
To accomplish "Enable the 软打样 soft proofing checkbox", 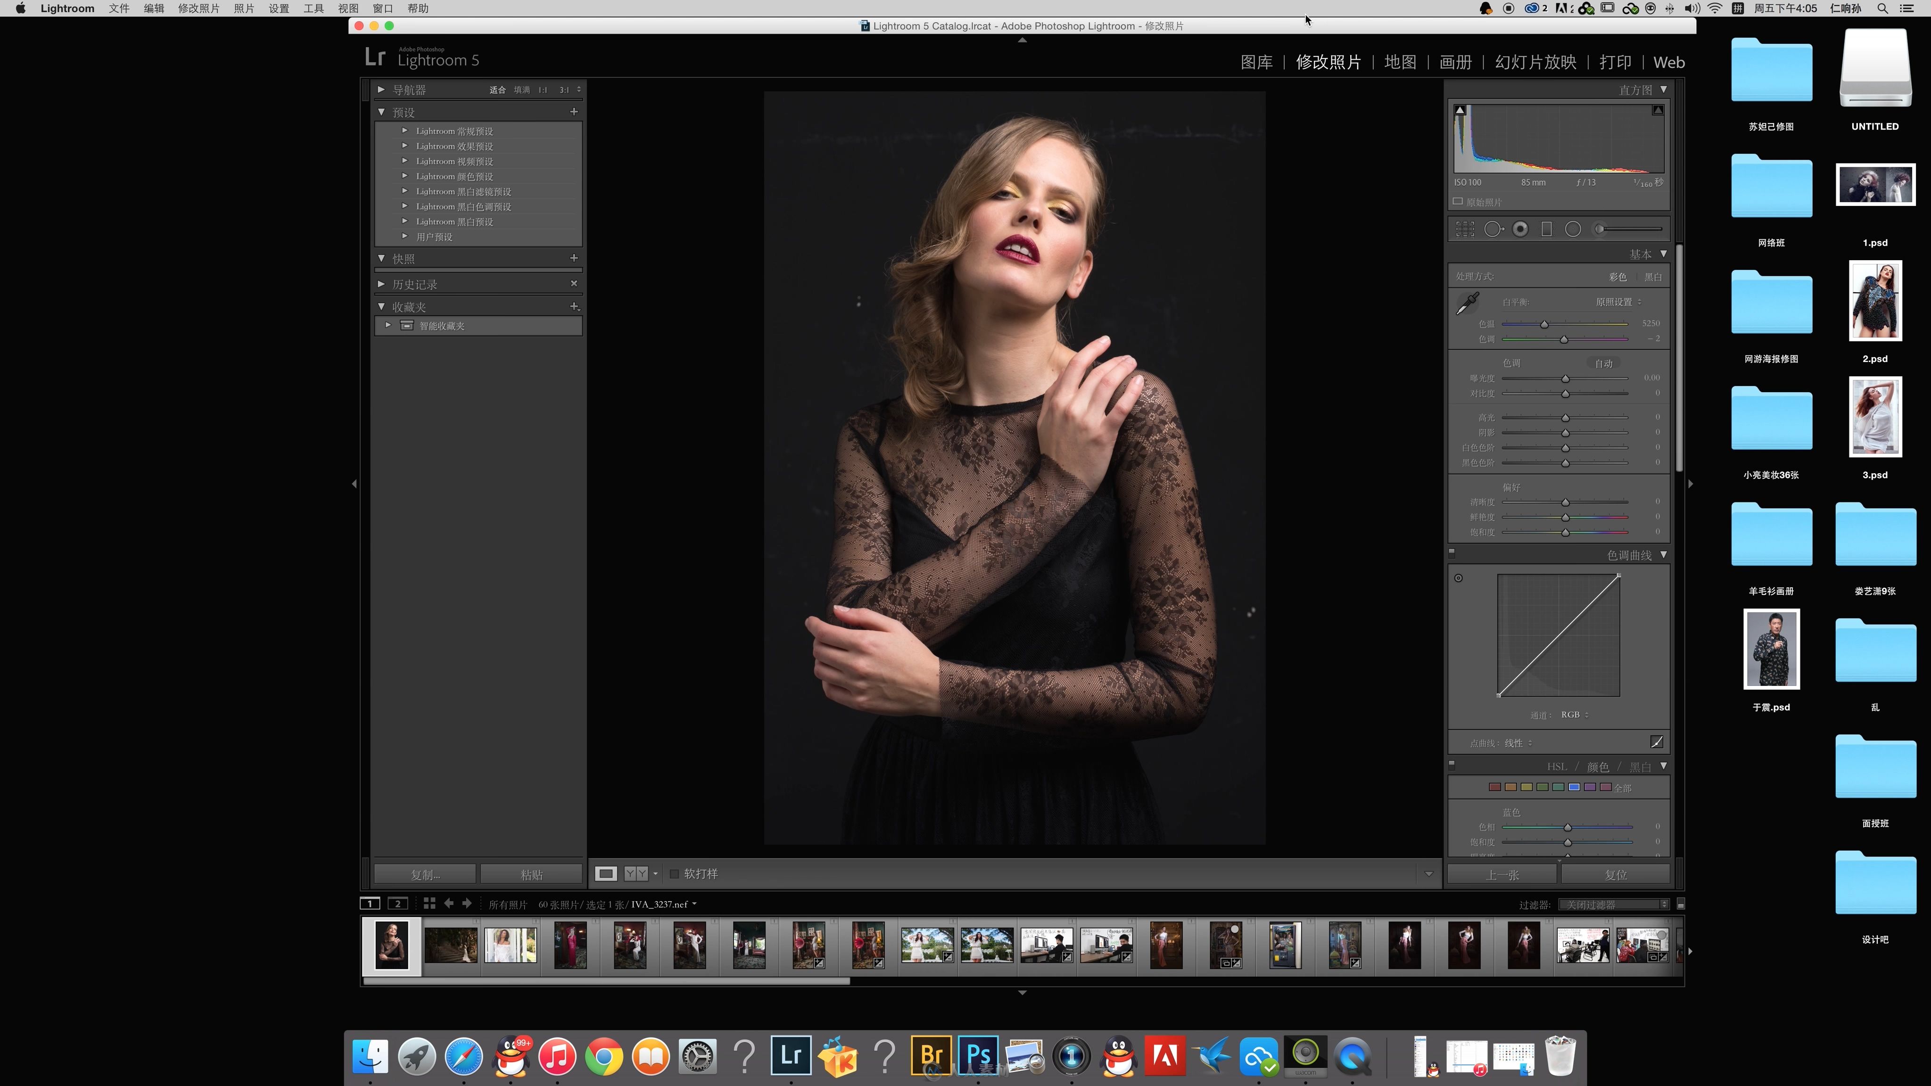I will (x=674, y=874).
